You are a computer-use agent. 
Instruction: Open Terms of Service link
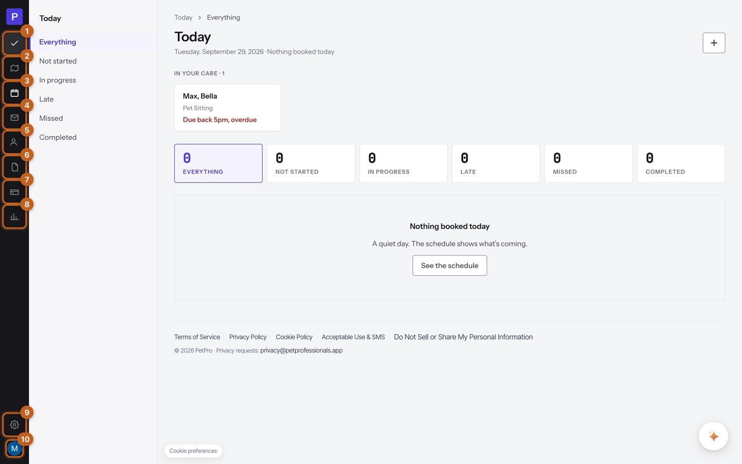(x=197, y=337)
